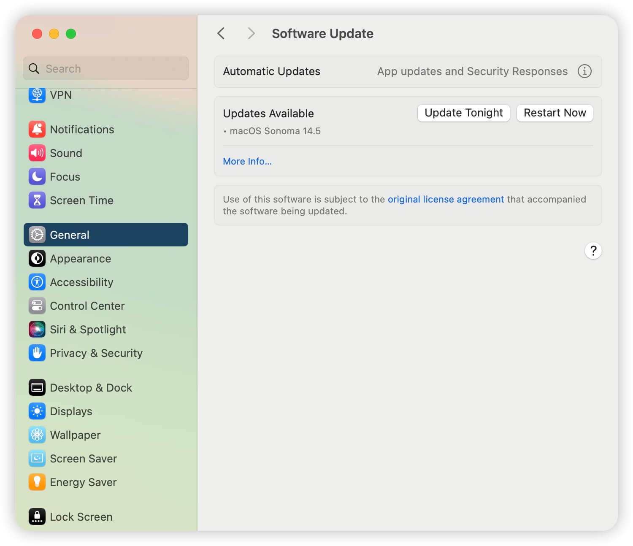Click the Lock Screen padlock icon
The image size is (633, 546).
tap(37, 517)
